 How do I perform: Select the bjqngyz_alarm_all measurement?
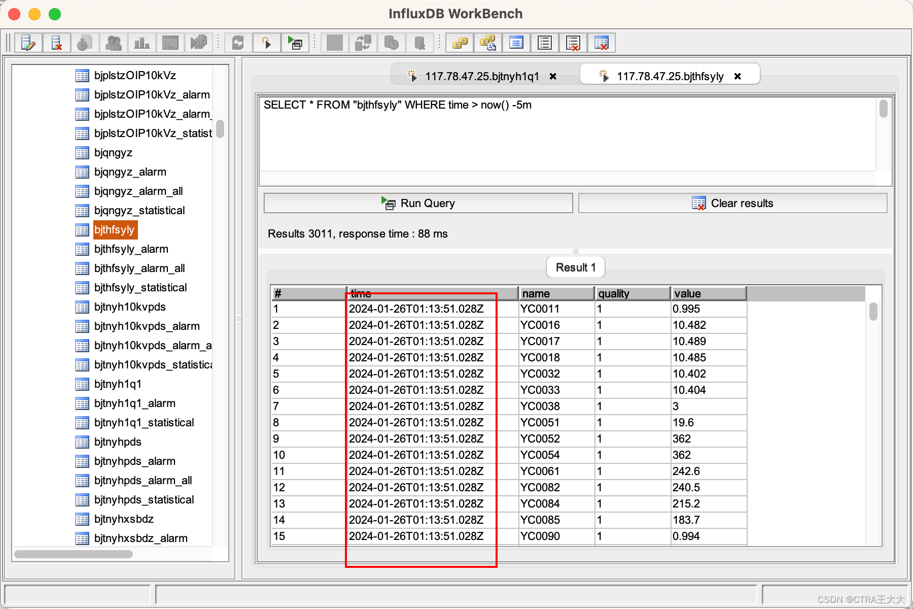click(138, 191)
